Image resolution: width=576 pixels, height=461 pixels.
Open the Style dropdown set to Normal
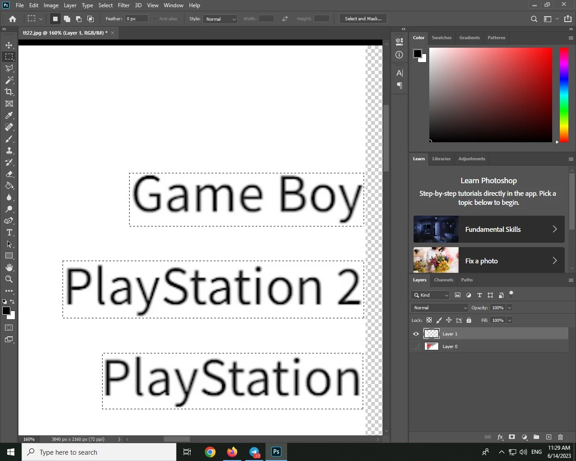220,19
